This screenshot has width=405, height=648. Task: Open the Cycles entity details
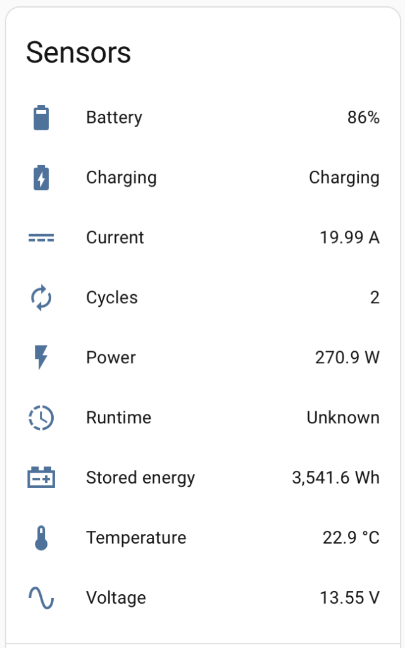point(112,298)
